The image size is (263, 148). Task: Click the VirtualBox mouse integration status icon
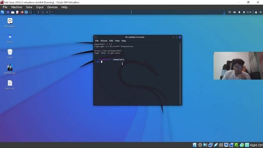coord(242,145)
